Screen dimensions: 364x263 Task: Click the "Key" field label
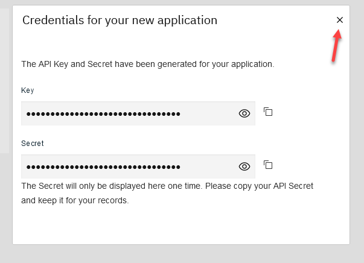coord(28,90)
